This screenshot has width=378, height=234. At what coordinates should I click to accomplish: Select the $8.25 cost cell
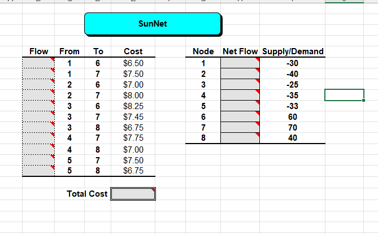[133, 106]
